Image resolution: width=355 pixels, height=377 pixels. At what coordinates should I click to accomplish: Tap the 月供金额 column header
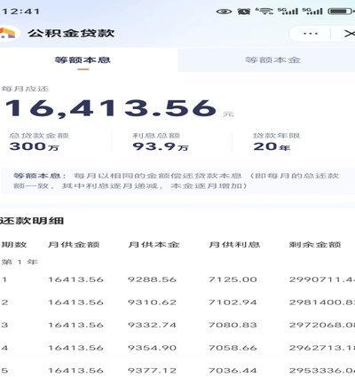pos(74,245)
